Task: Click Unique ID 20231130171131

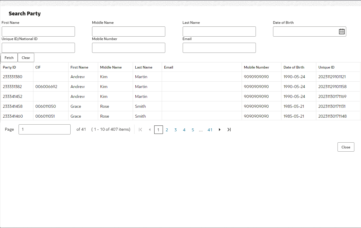Action: pyautogui.click(x=332, y=106)
